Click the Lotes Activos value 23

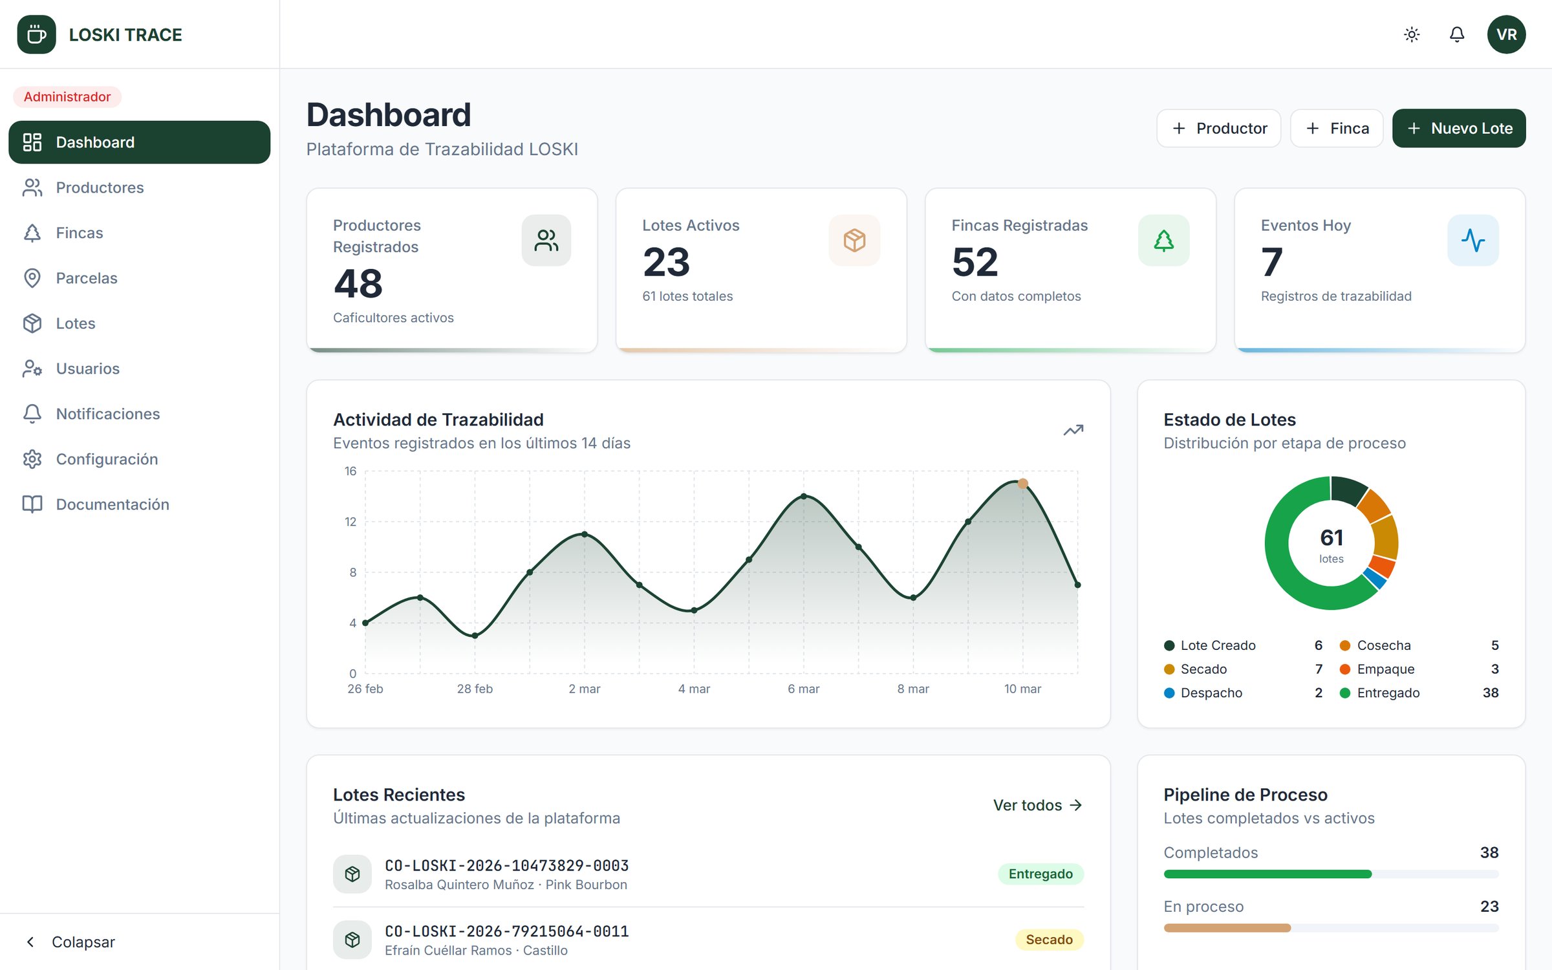[666, 262]
